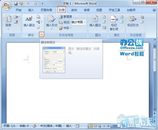This screenshot has height=130, width=158.
Task: Click the Previous Page double-arrow button
Action: (x=155, y=113)
